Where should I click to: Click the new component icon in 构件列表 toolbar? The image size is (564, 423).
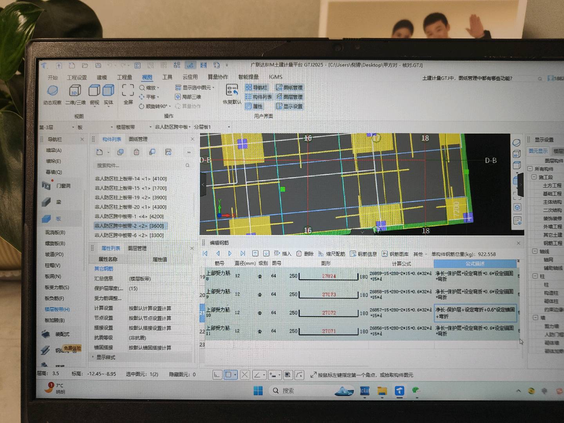(99, 152)
